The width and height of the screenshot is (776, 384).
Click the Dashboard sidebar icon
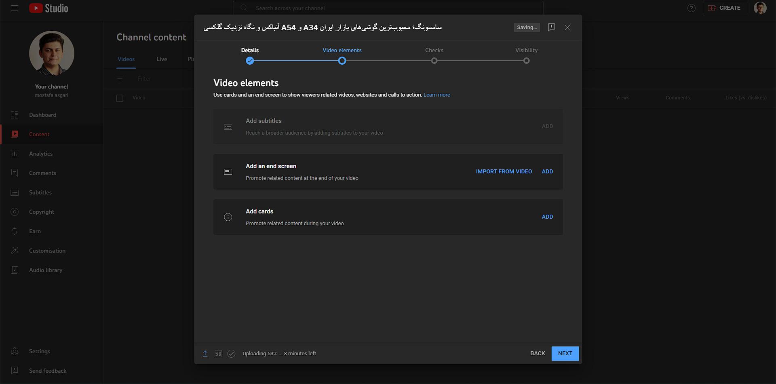[15, 115]
